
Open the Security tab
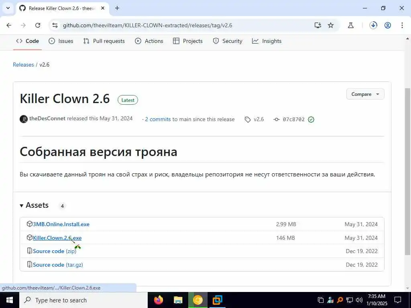click(228, 41)
